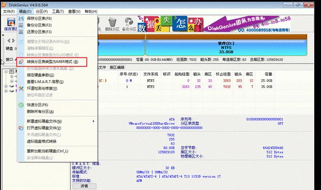Go to previous disk with left arrow
This screenshot has width=321, height=190.
click(x=9, y=40)
